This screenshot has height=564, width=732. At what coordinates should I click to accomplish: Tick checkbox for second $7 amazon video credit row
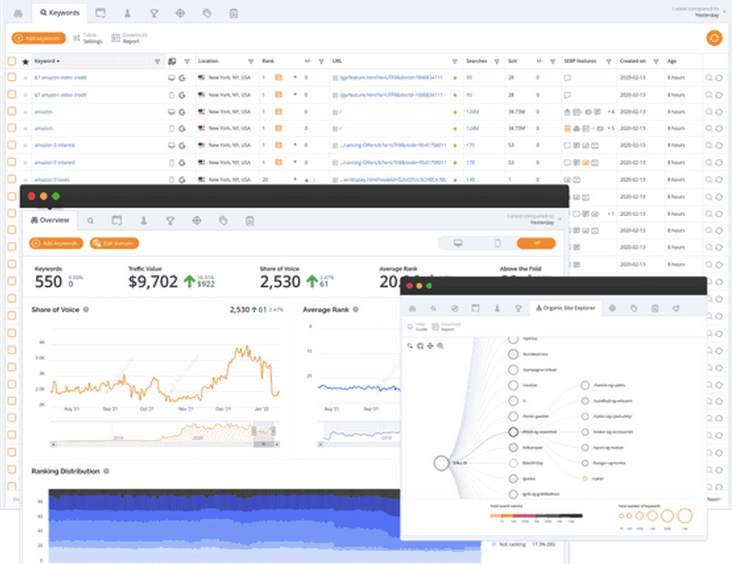click(x=11, y=94)
